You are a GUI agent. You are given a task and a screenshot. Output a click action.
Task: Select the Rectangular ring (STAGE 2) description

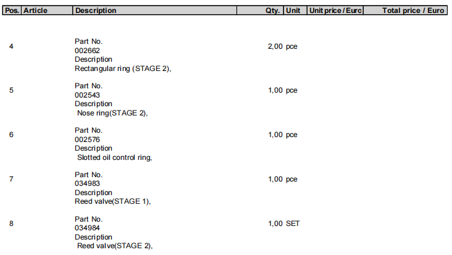122,69
